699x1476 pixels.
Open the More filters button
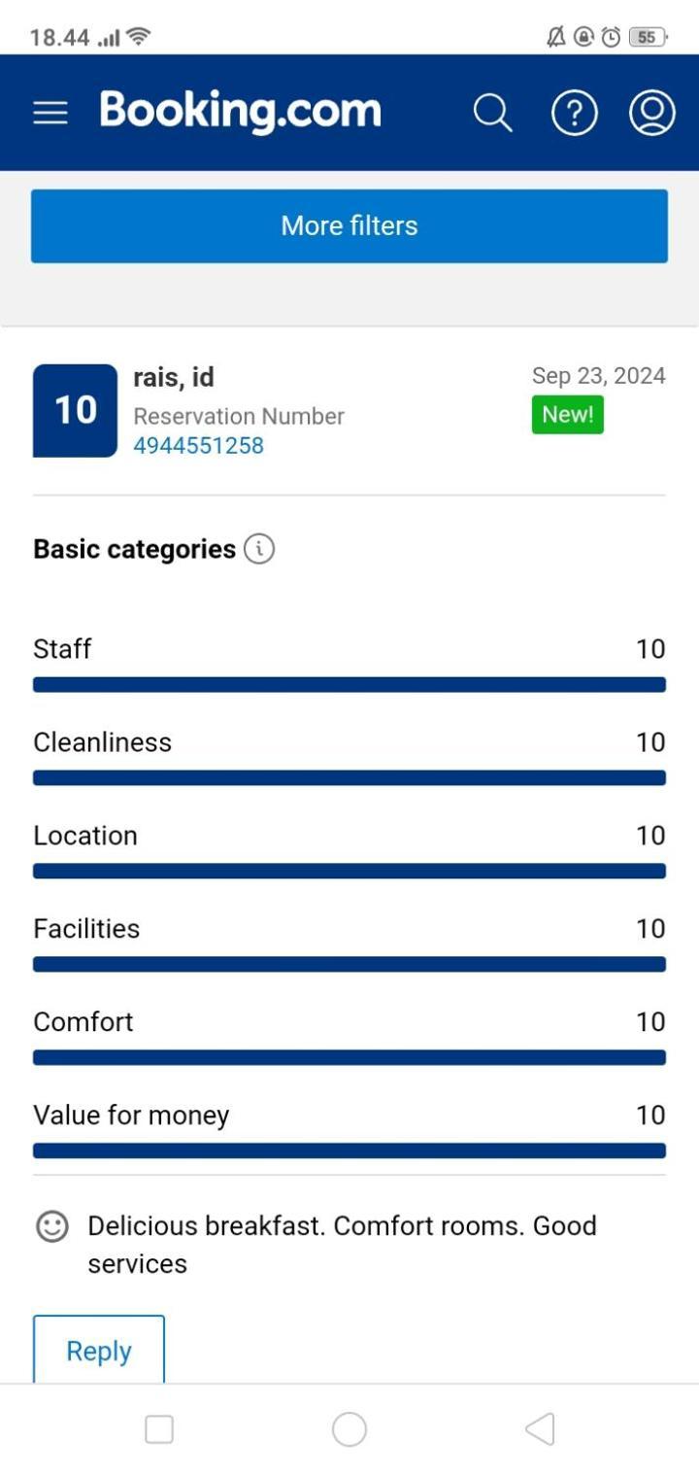click(349, 226)
